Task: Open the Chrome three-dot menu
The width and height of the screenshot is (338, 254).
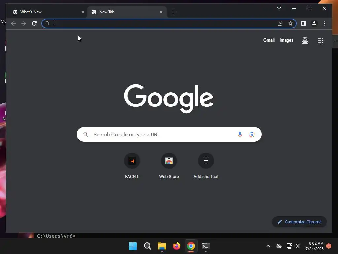Action: 325,23
